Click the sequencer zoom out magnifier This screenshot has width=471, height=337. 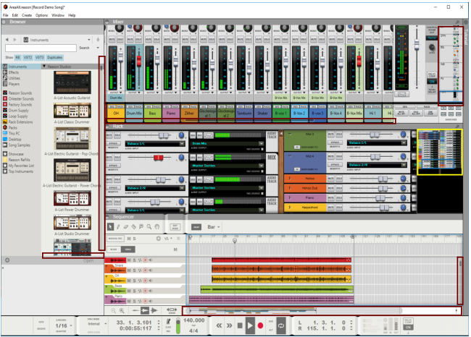tap(114, 311)
